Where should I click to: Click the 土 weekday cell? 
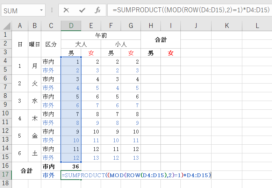click(x=35, y=153)
